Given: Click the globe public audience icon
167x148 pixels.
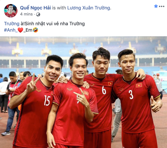Looking at the screenshot, I should [38, 14].
